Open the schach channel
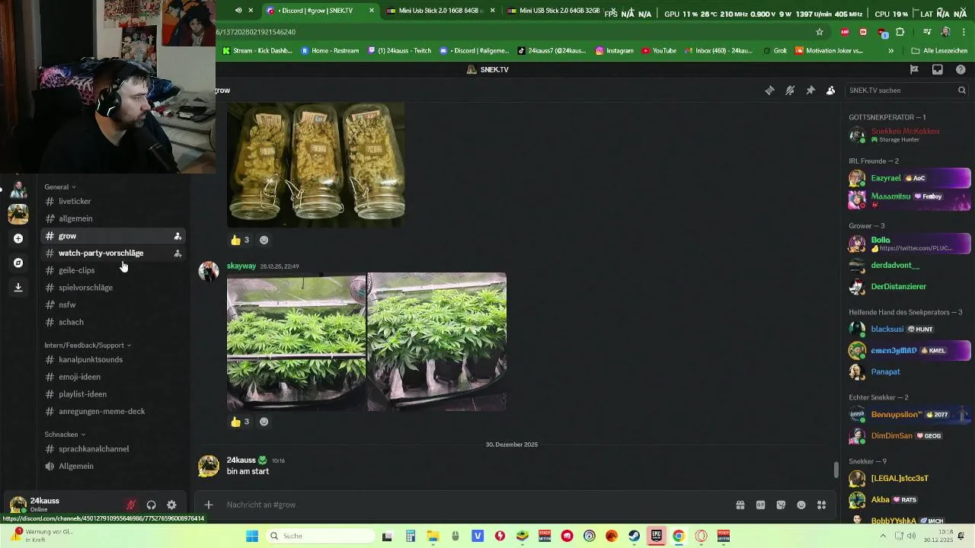 tap(113, 322)
